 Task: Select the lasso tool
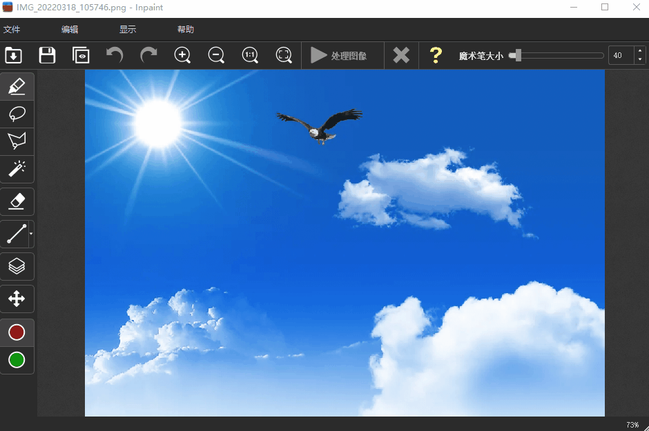(x=17, y=114)
